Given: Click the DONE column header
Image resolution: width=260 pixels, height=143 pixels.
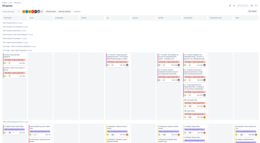Looking at the screenshot, I should pos(246,18).
